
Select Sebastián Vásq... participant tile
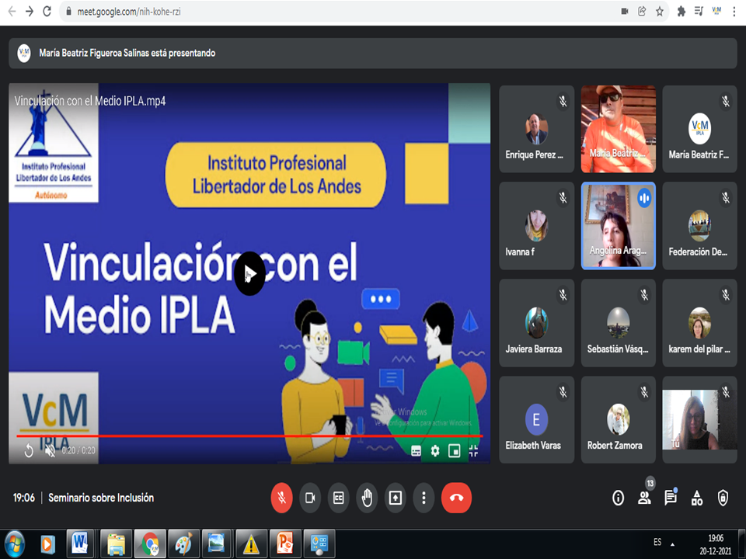(618, 323)
